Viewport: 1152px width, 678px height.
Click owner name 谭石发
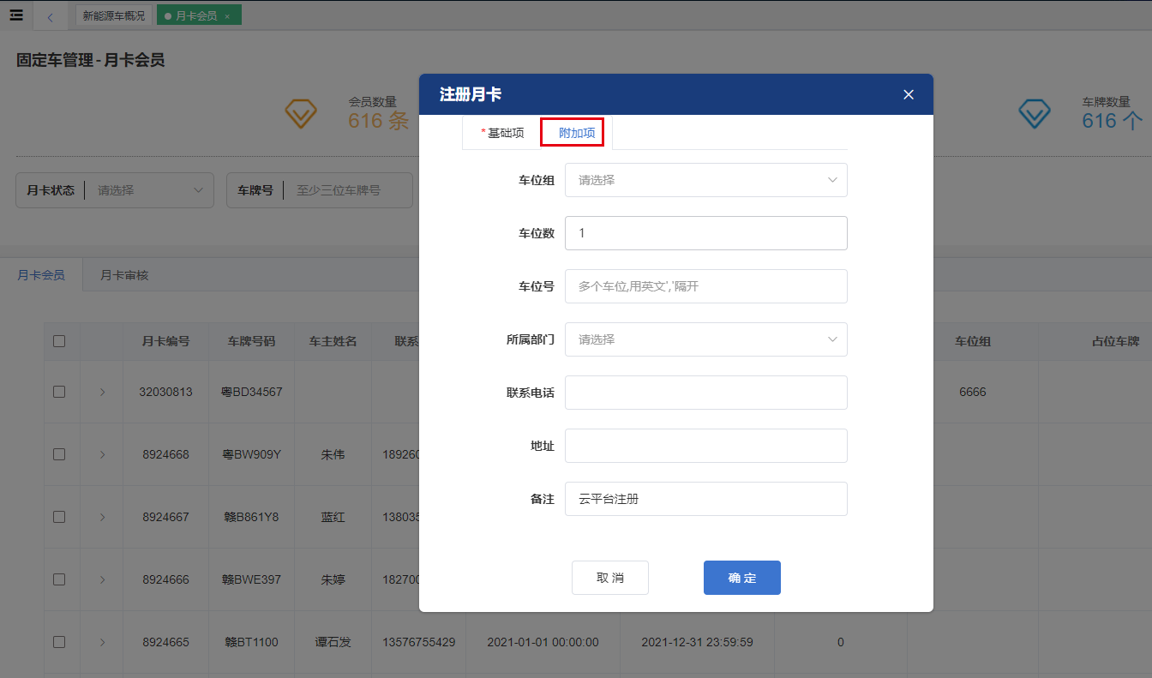click(x=333, y=642)
